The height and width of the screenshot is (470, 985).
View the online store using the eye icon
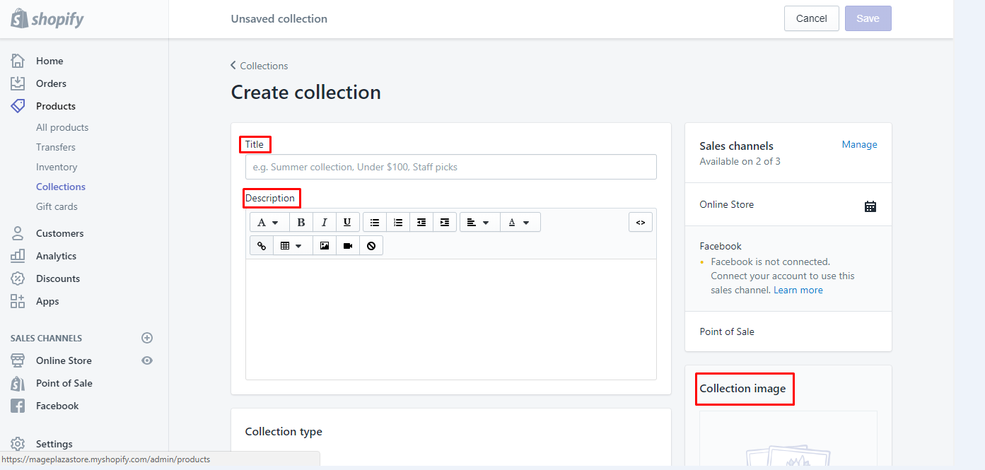pos(147,360)
